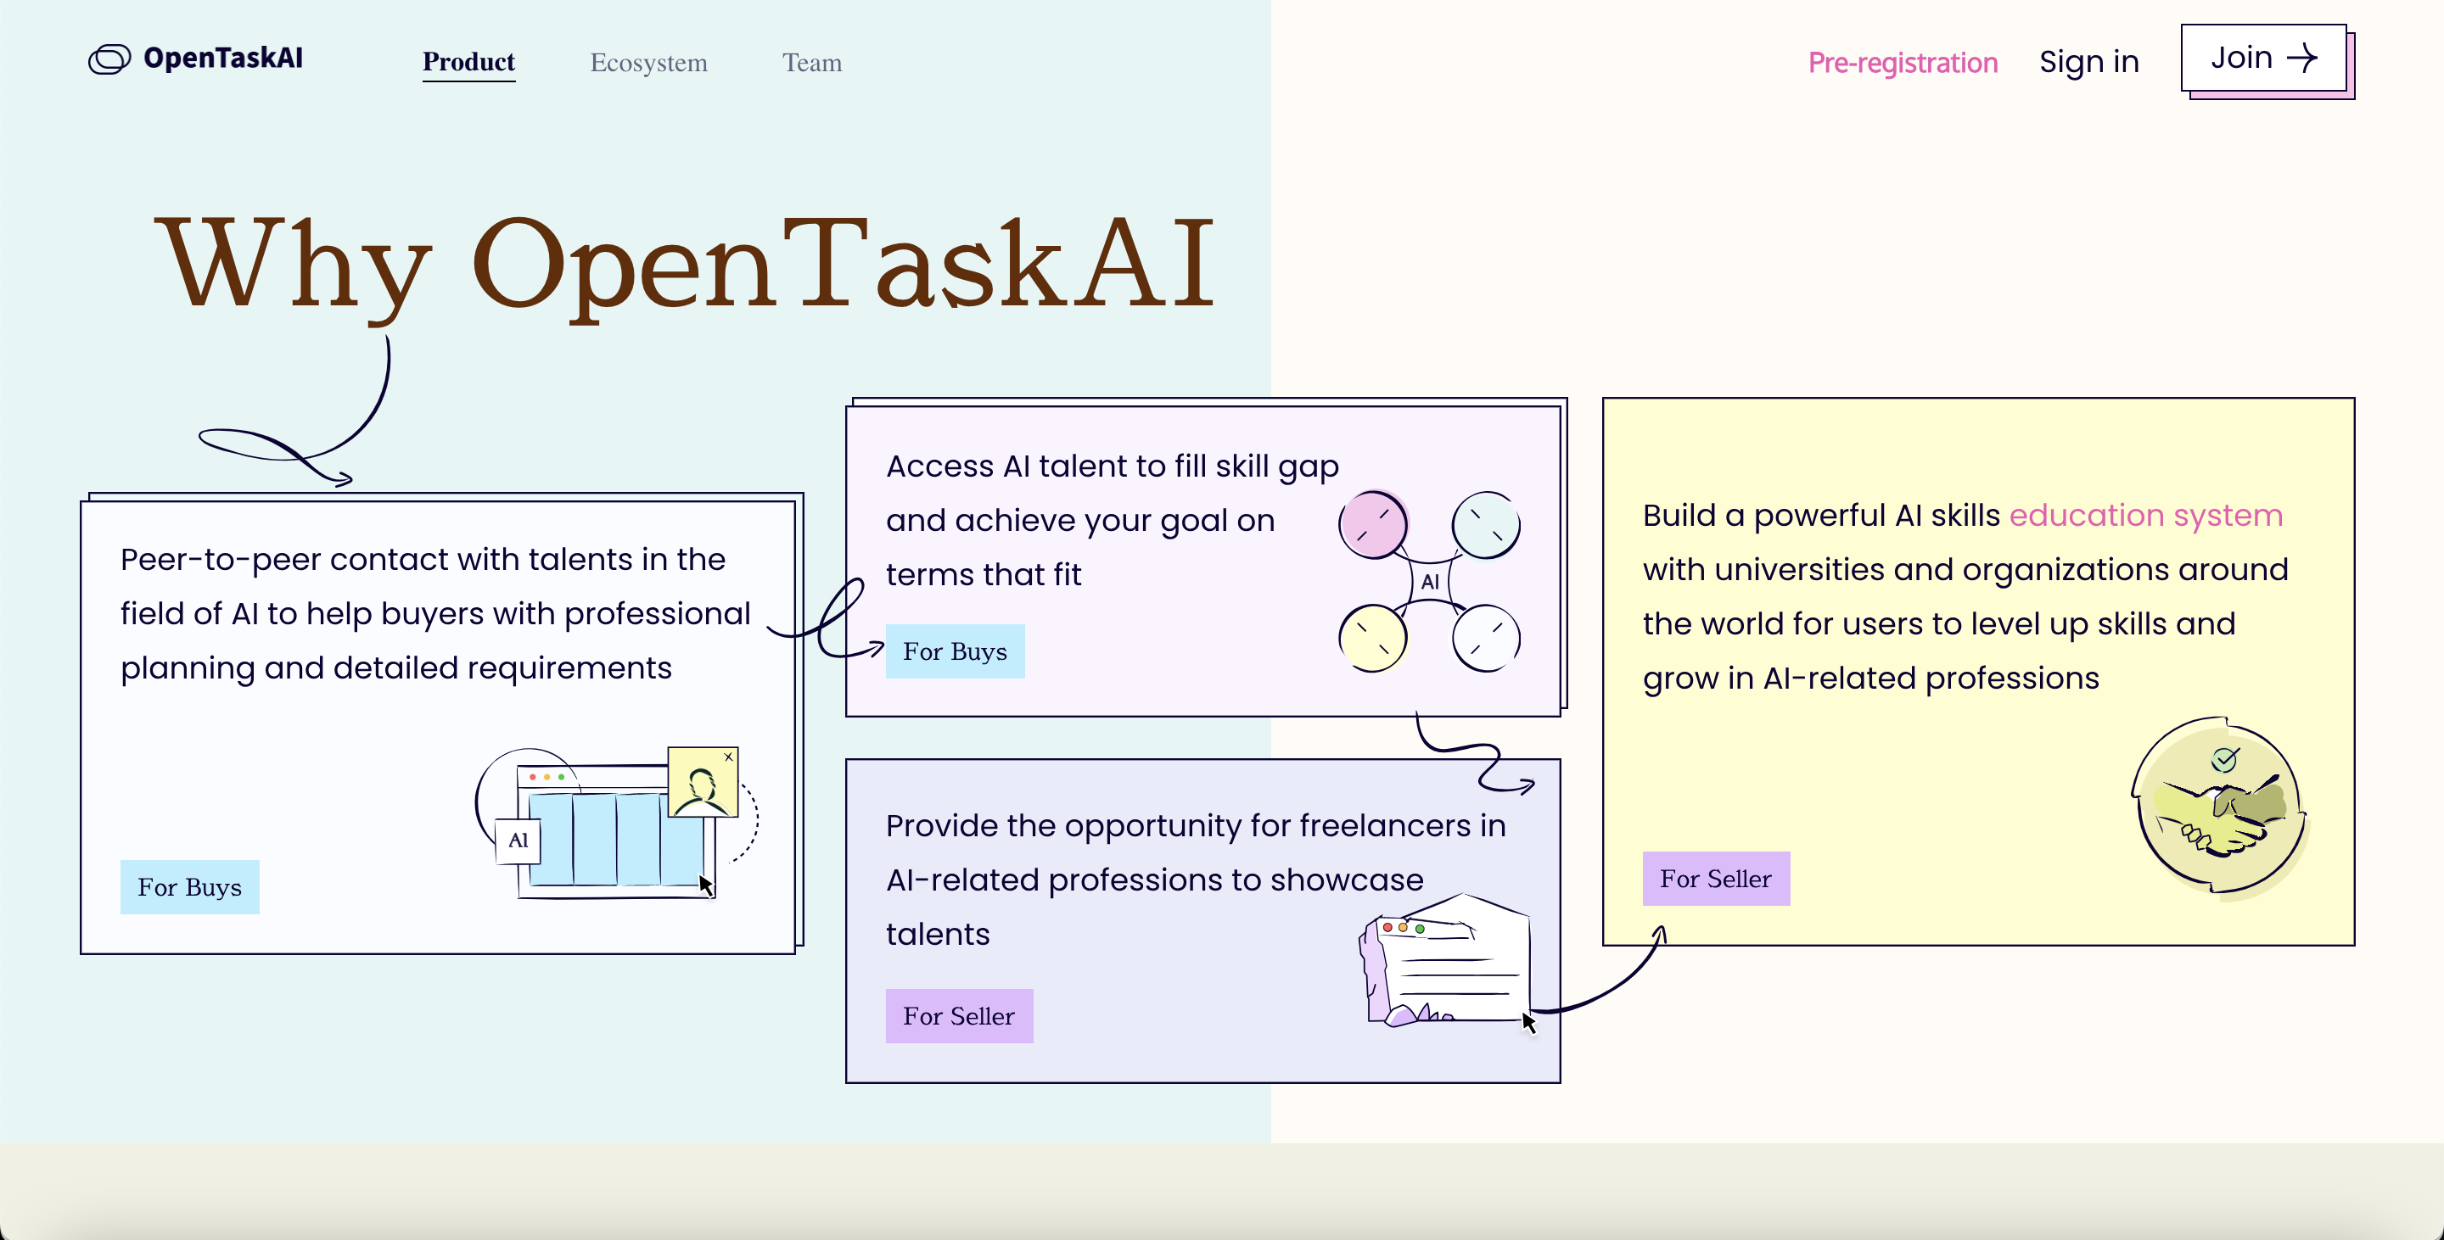Image resolution: width=2444 pixels, height=1240 pixels.
Task: Click the education system pink link
Action: click(x=2145, y=515)
